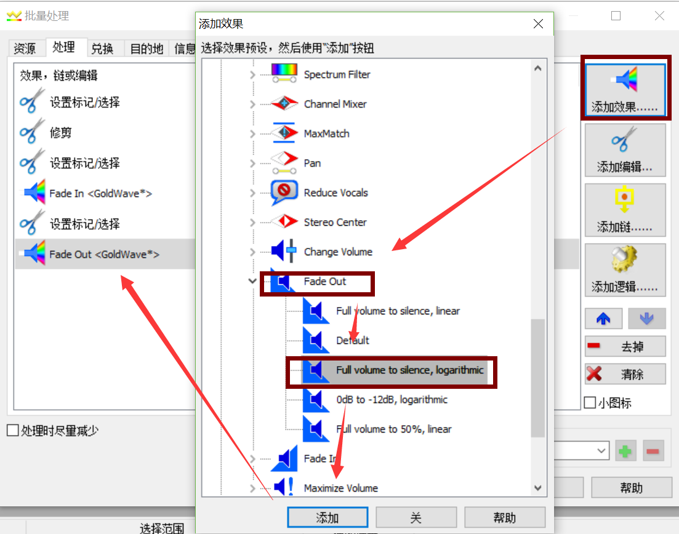Click the 添加效果 button with rainbow speaker icon
Screen dimensions: 679x534
click(x=625, y=89)
